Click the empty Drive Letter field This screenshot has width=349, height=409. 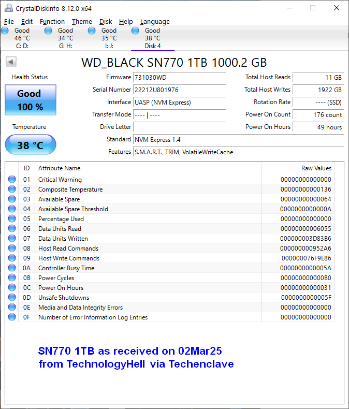click(180, 127)
